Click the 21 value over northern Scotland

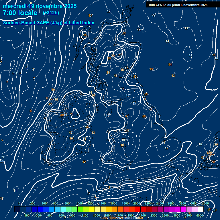click(120, 54)
